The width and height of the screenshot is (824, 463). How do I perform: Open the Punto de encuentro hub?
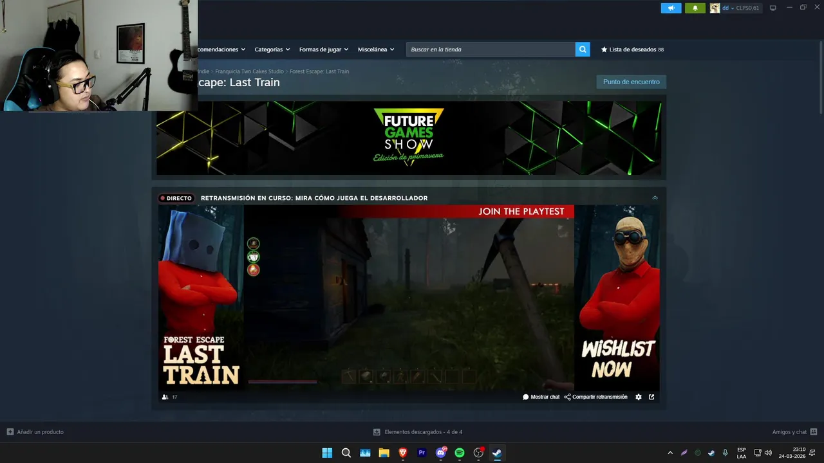tap(631, 82)
